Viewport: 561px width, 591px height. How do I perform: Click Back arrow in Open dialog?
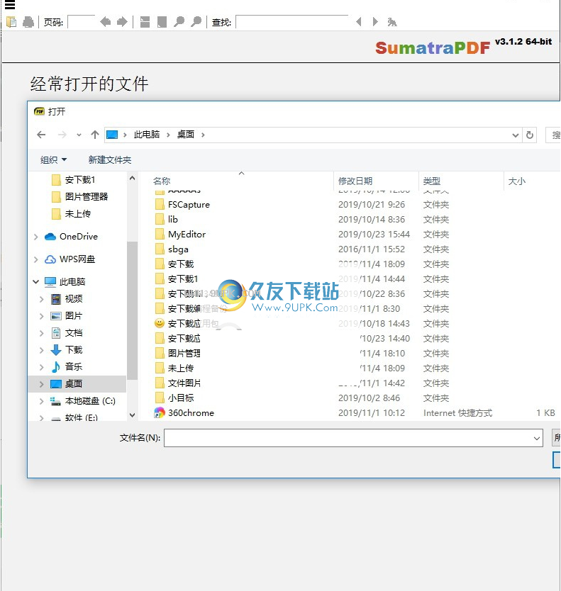42,135
